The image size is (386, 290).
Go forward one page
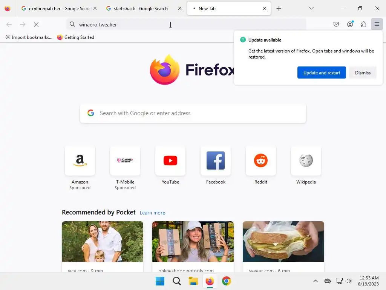23,25
